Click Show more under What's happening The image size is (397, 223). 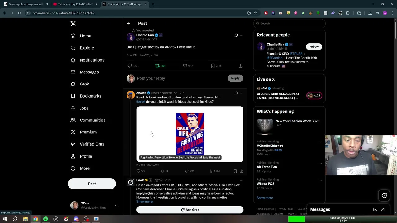265,198
